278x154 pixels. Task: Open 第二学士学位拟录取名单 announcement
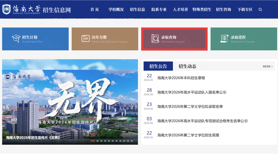tap(190, 106)
